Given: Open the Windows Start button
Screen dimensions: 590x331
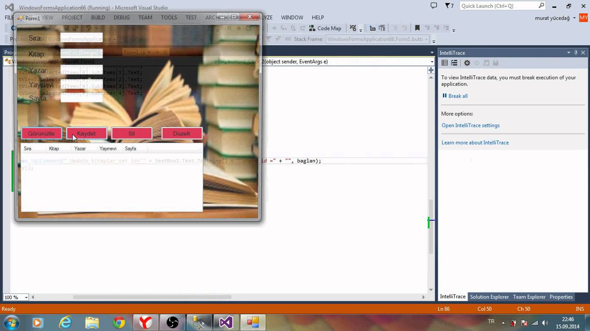Looking at the screenshot, I should point(11,322).
